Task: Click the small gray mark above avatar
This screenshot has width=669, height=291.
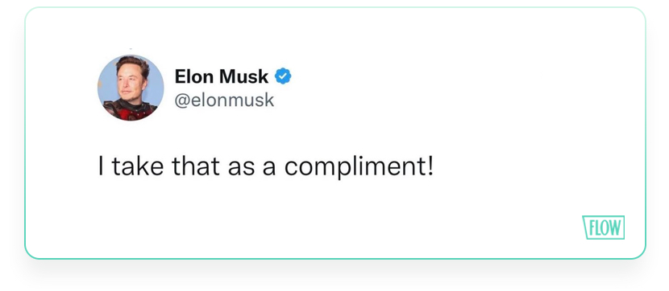Action: click(130, 49)
